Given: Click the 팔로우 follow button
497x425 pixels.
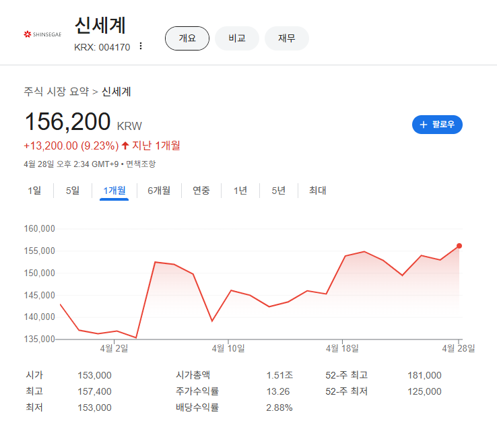Looking at the screenshot, I should click(437, 125).
